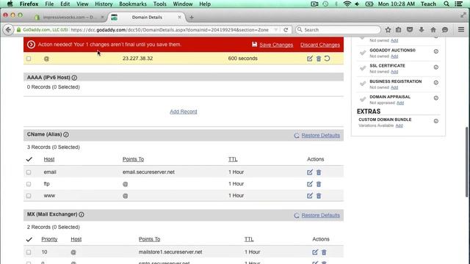
Task: Undo change on the 23.227.38.32 record
Action: pyautogui.click(x=328, y=59)
